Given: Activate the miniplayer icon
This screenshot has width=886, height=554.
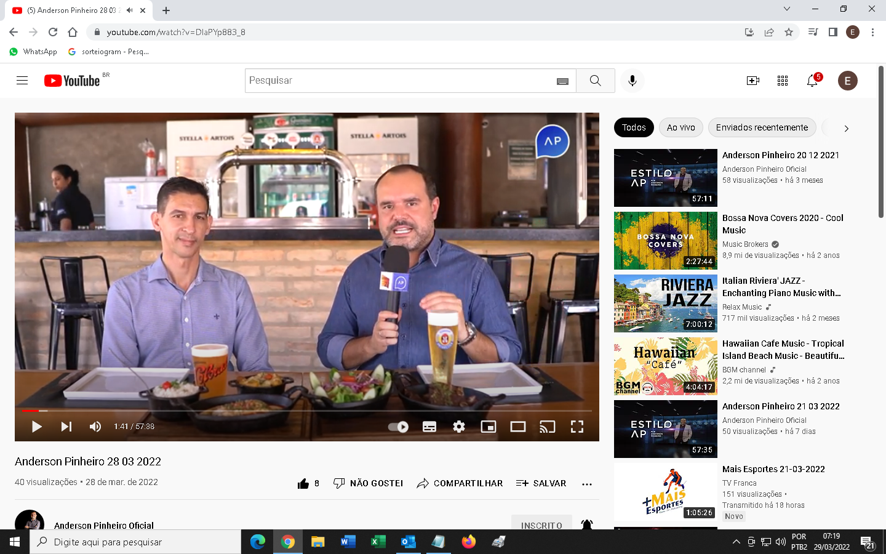Looking at the screenshot, I should click(489, 427).
